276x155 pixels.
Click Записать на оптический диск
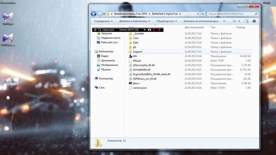[x=201, y=21]
